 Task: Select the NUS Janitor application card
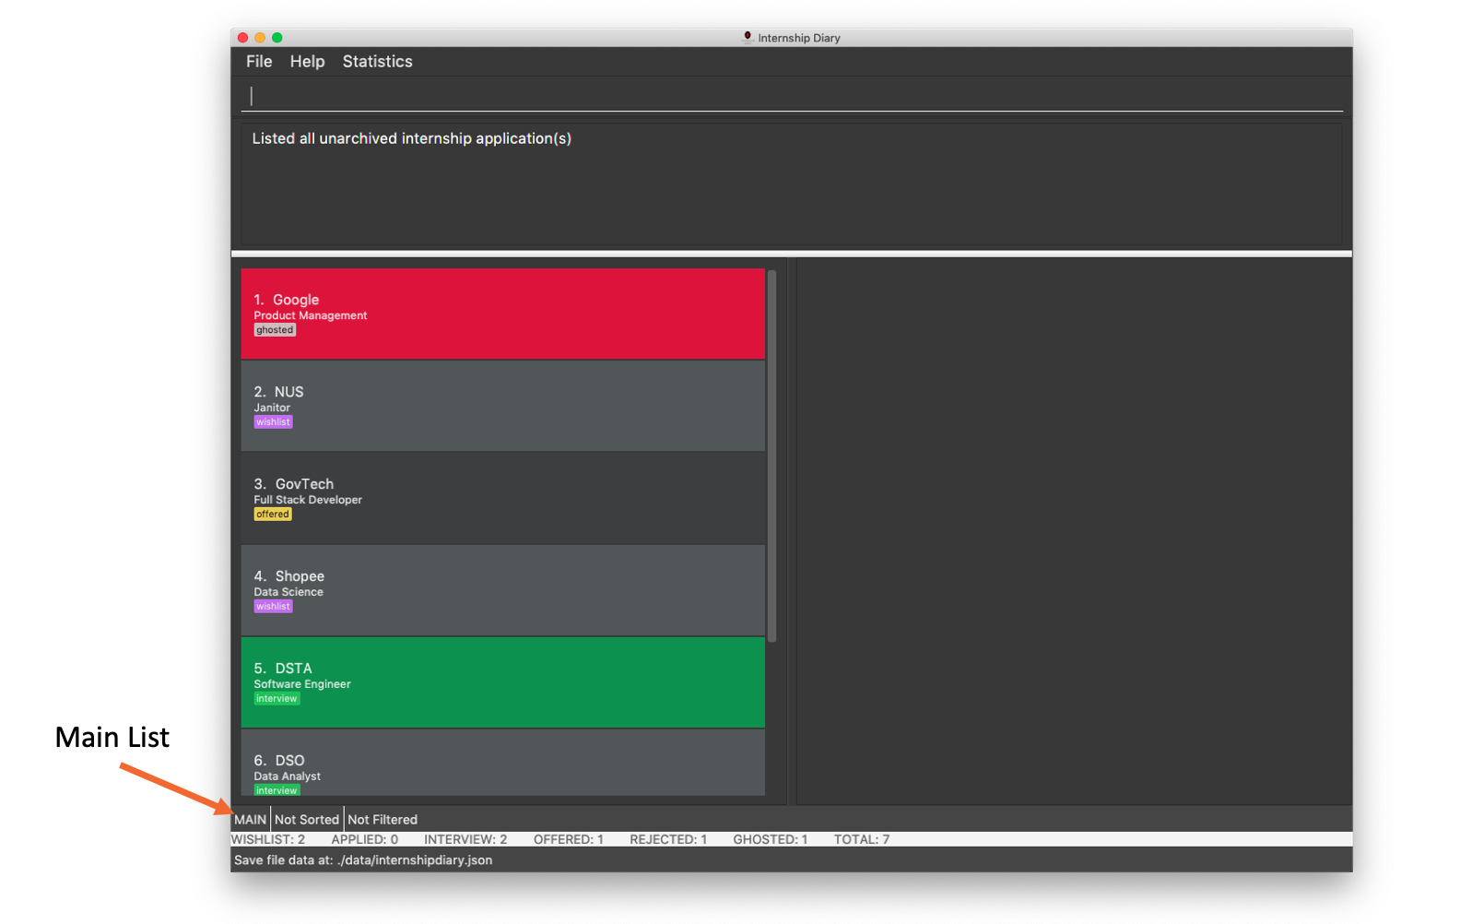[x=502, y=406]
